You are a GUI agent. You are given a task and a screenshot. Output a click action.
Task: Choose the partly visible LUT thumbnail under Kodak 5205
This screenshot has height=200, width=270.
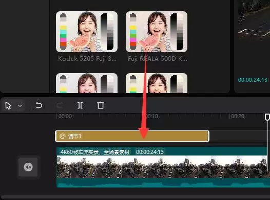pos(87,83)
